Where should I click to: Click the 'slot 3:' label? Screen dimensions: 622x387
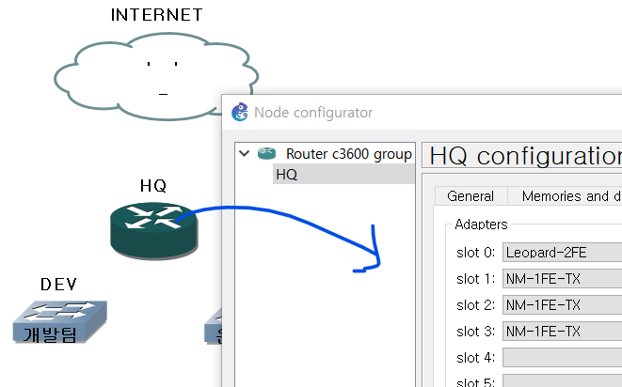point(475,332)
